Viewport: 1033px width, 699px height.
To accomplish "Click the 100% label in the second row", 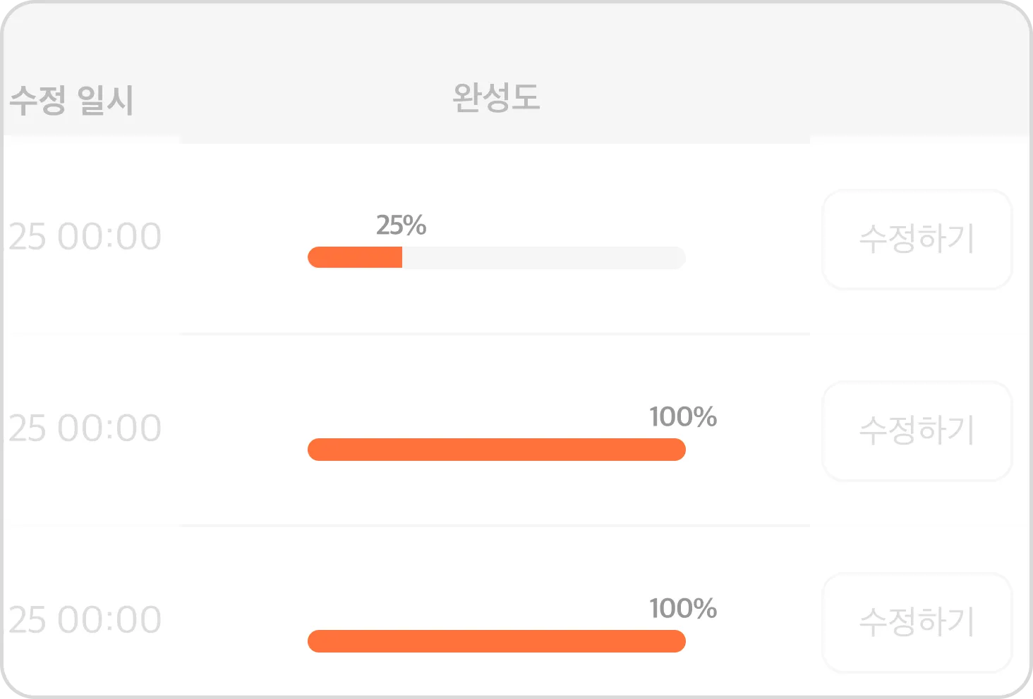I will (x=682, y=417).
